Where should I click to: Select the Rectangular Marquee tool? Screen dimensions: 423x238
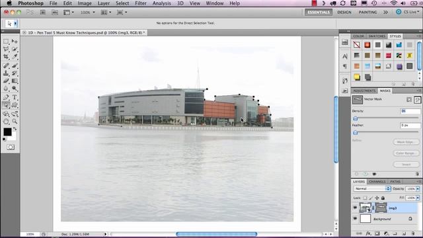[x=6, y=41]
